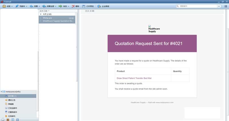Click the Forward (转发) green arrow icon

60,6
